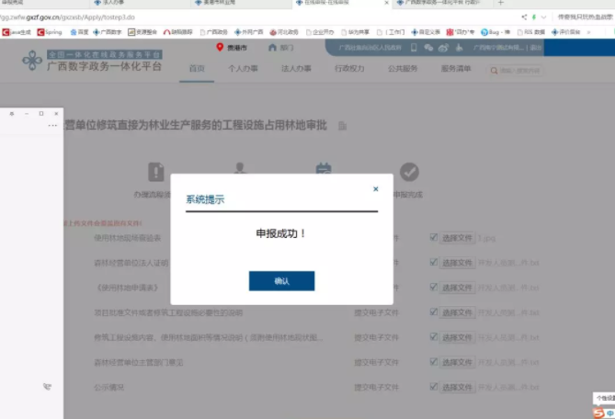The height and width of the screenshot is (419, 615).
Task: Click the red location pin icon next to 贵港市
Action: [x=220, y=47]
